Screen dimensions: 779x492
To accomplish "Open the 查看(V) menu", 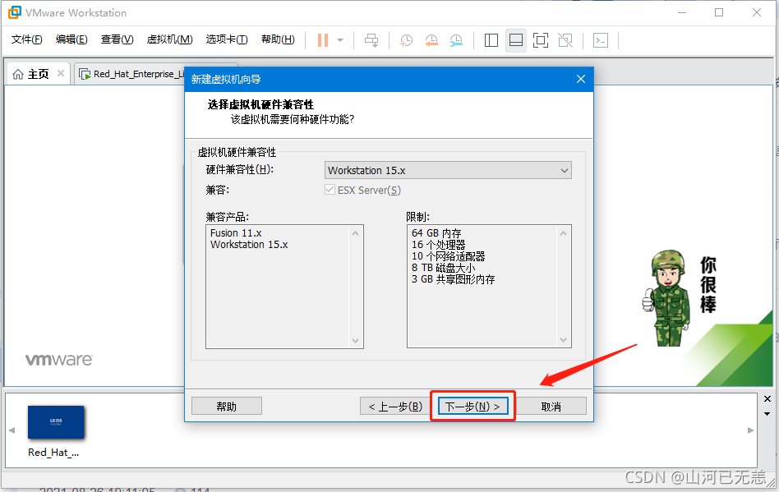I will (118, 39).
